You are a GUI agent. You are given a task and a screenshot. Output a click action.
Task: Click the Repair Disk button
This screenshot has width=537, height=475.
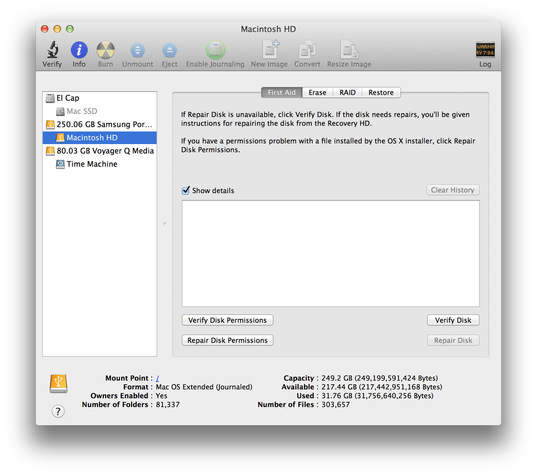coord(453,340)
